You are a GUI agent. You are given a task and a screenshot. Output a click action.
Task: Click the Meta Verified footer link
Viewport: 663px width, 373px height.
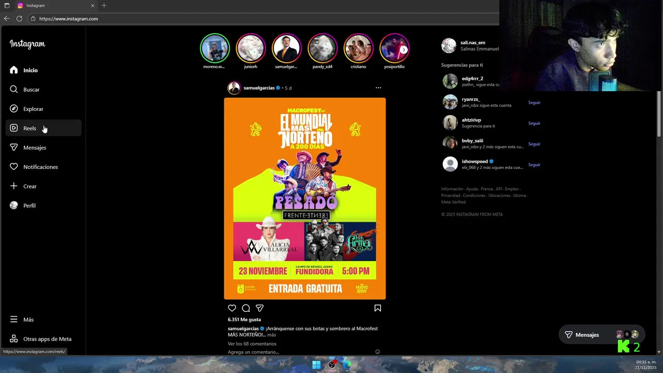(x=453, y=202)
